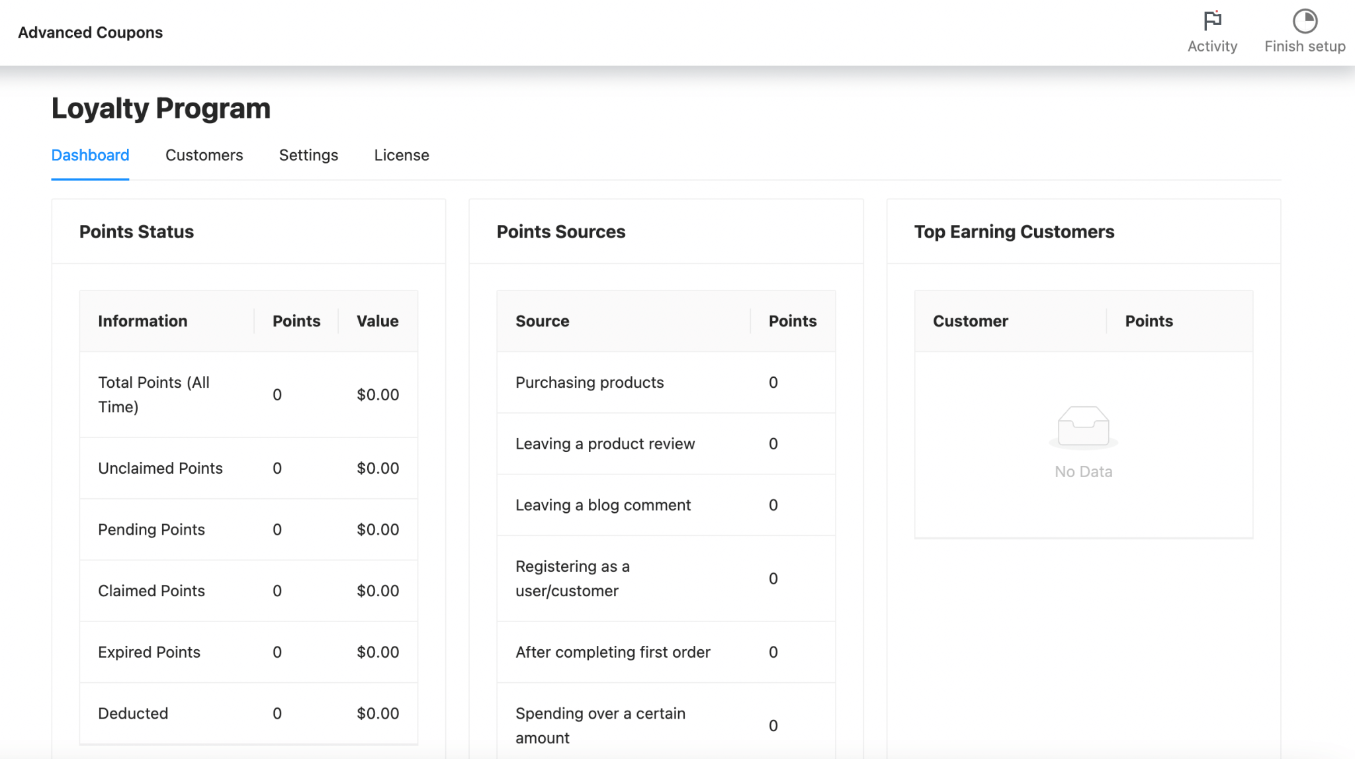The height and width of the screenshot is (759, 1355).
Task: Click the Purchasing products source row
Action: (x=589, y=382)
